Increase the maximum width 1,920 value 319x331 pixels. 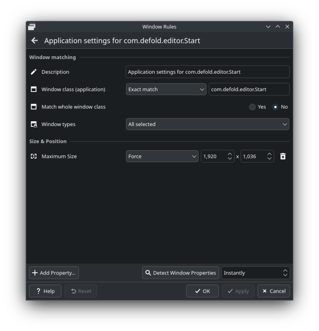tap(230, 154)
